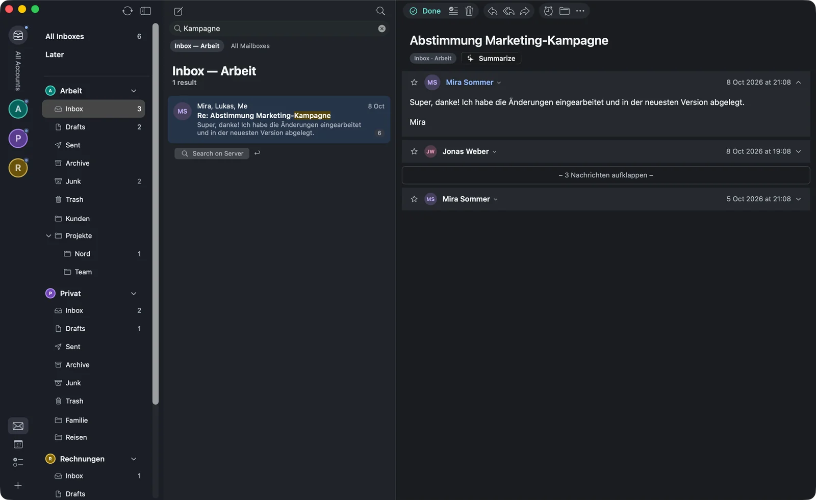This screenshot has height=500, width=816.
Task: Collapse the Rechnungen account section
Action: coord(134,459)
